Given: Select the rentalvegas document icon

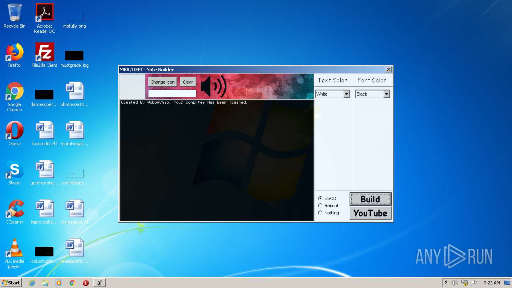Looking at the screenshot, I should click(x=74, y=134).
